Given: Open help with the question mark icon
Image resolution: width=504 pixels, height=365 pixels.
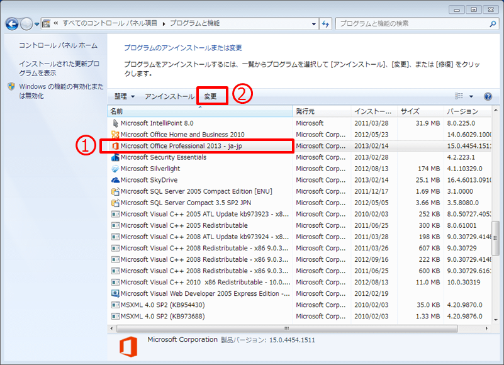Looking at the screenshot, I should (x=488, y=96).
